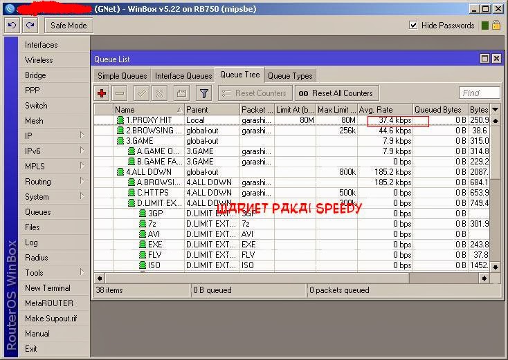Select the 4.ALL DOWN queue icon

[x=120, y=172]
